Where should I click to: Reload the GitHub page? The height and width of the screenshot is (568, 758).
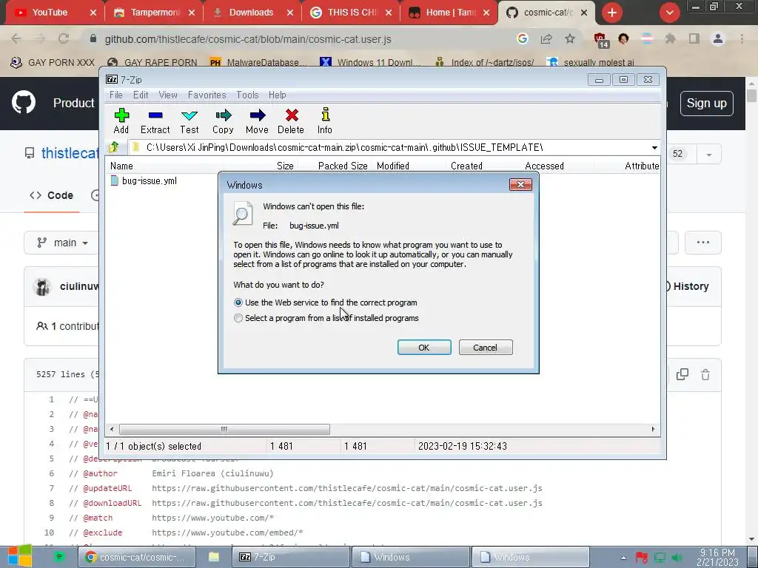64,39
